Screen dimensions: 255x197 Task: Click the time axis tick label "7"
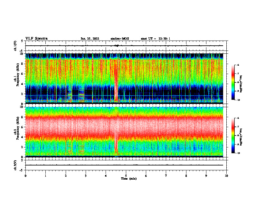(166, 176)
